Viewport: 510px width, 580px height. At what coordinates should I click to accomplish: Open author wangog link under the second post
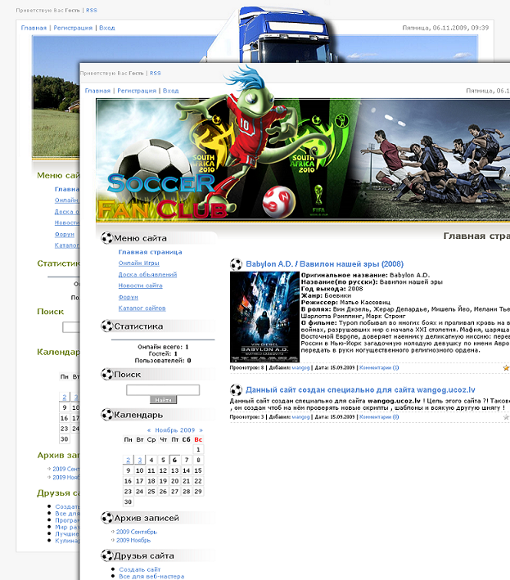300,417
